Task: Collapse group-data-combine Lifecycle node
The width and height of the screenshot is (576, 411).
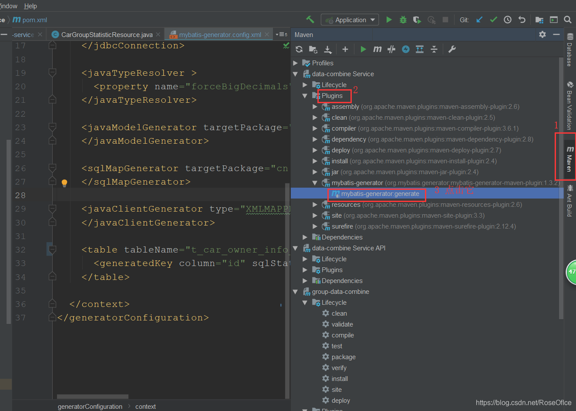Action: click(305, 303)
